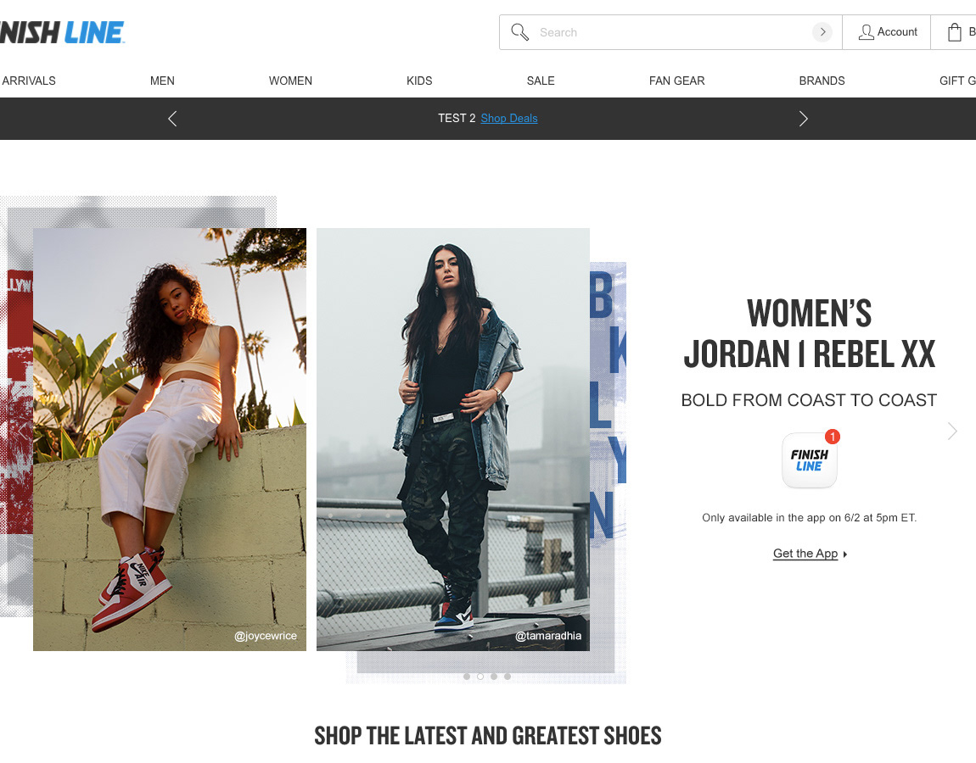The width and height of the screenshot is (976, 763).
Task: Open the WOMEN navigation menu
Action: (291, 81)
